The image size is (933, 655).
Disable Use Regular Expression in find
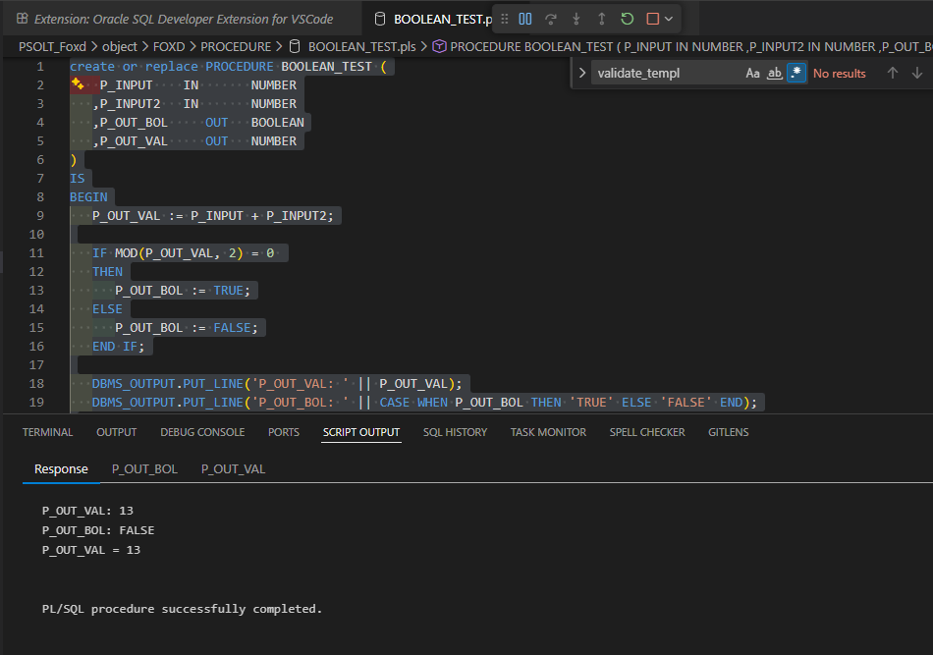[796, 73]
